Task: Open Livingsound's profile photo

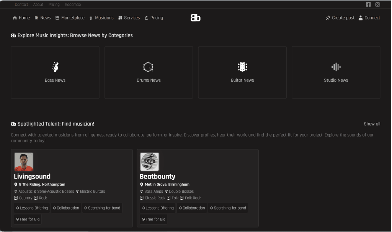Action: click(x=24, y=162)
